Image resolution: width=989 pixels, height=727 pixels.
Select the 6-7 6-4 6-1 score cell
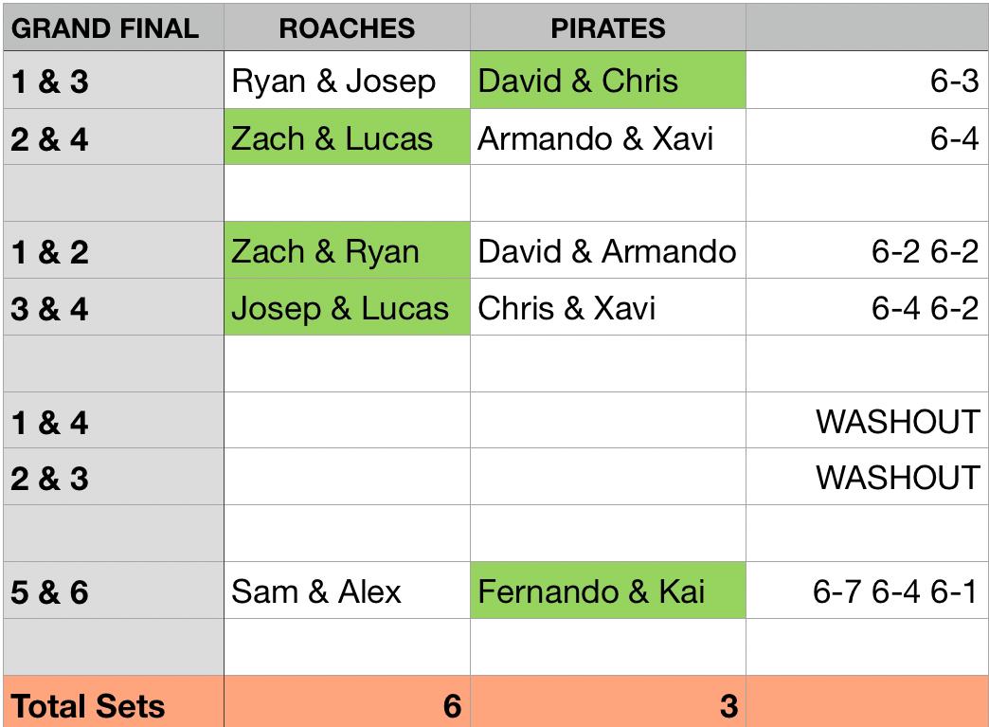pyautogui.click(x=867, y=591)
